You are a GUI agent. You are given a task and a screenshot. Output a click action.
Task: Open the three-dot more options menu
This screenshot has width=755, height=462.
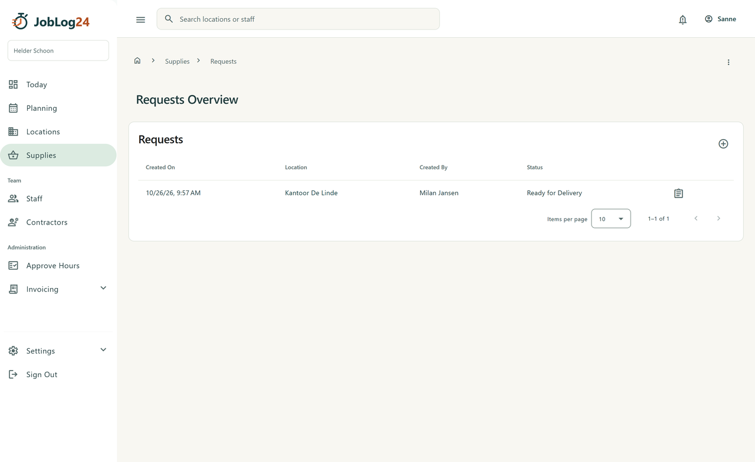coord(728,62)
